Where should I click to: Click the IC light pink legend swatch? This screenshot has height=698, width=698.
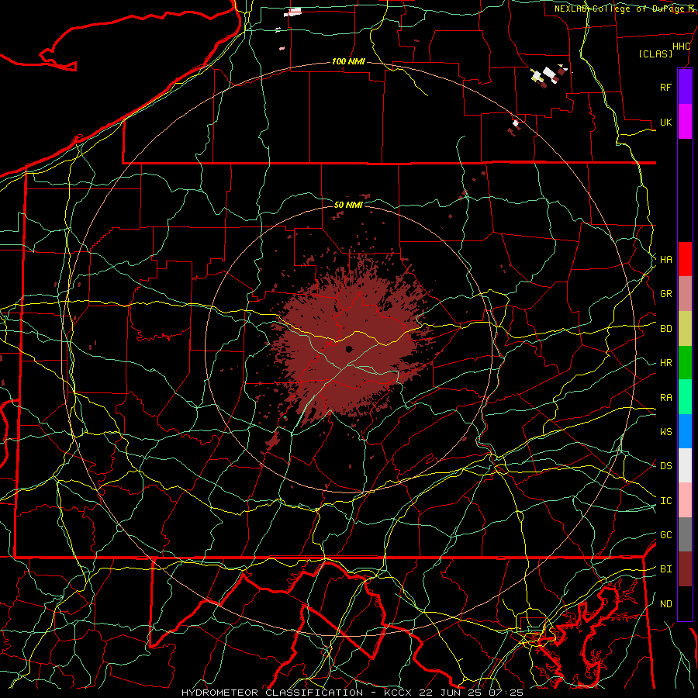point(685,500)
